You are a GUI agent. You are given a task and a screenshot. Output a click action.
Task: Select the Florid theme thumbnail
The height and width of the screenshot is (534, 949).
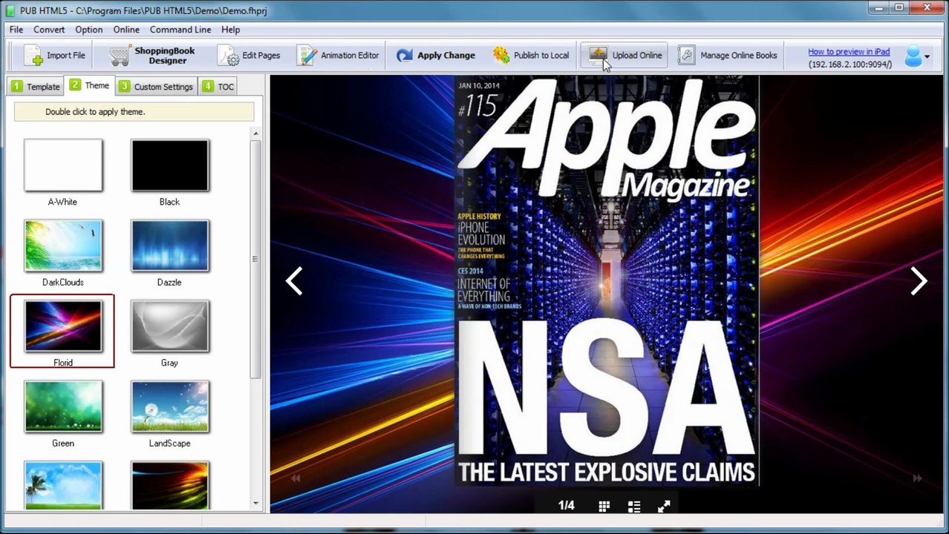pyautogui.click(x=63, y=326)
